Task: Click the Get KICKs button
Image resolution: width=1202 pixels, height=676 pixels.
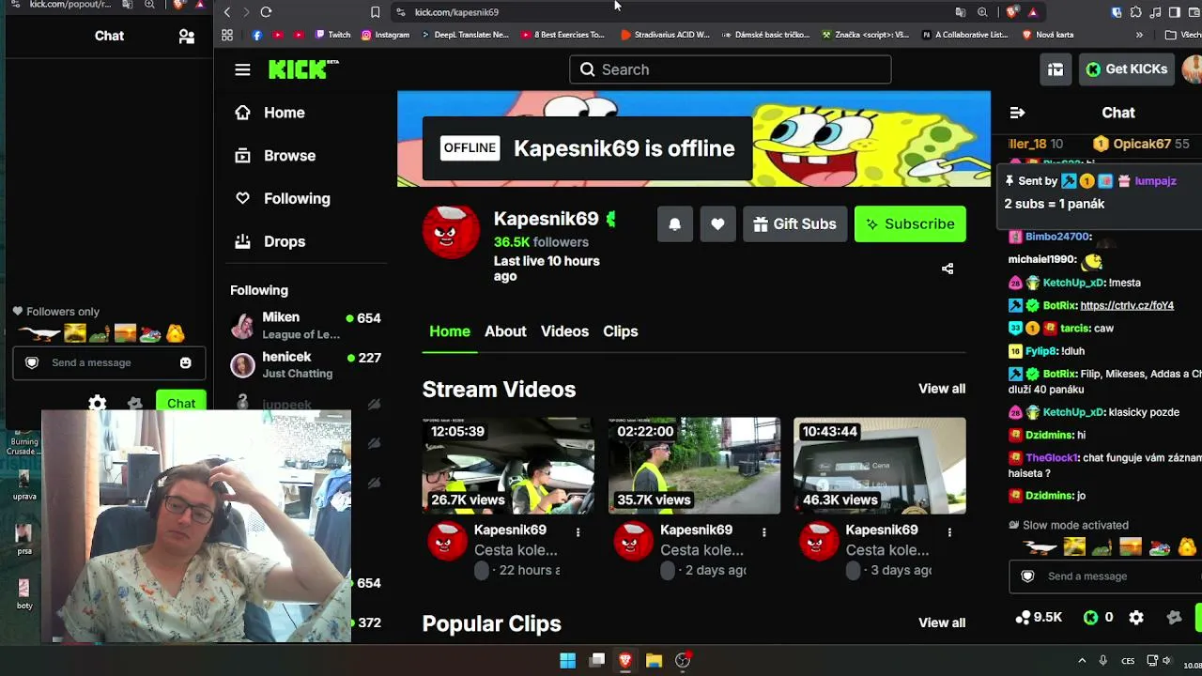Action: (1126, 69)
